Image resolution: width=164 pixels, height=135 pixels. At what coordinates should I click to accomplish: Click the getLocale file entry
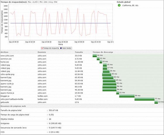[5, 102]
